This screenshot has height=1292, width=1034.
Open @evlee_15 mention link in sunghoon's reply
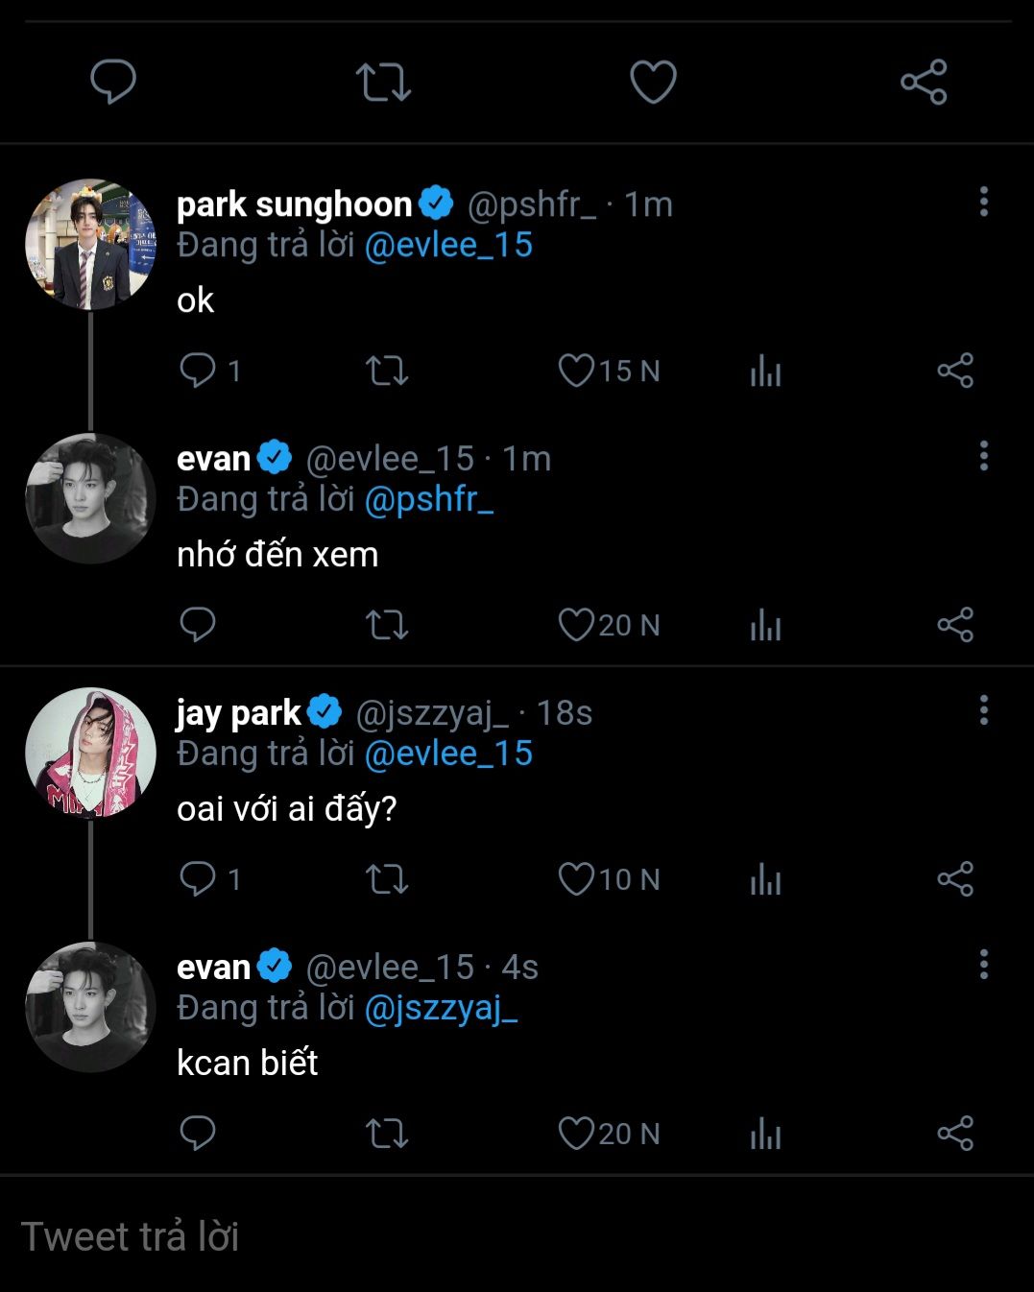(448, 245)
